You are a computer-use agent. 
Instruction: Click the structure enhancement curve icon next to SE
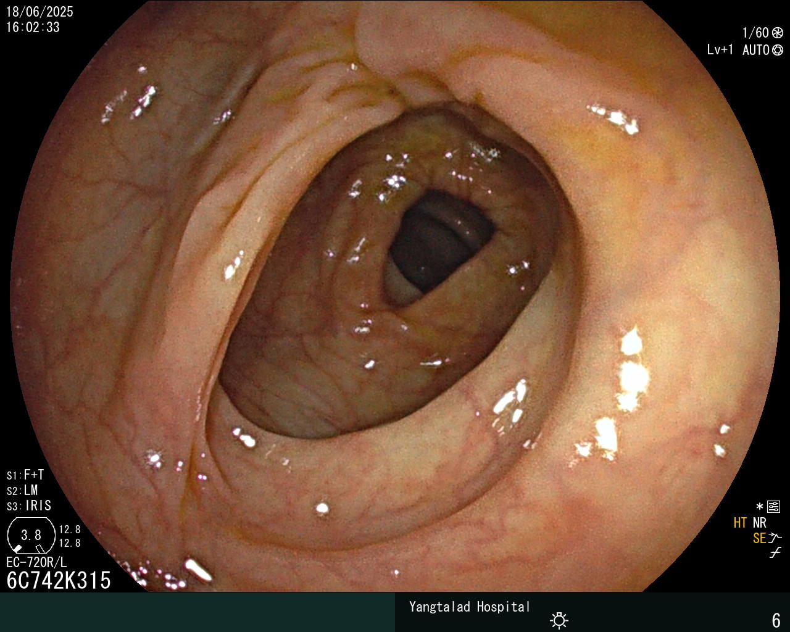coord(775,538)
